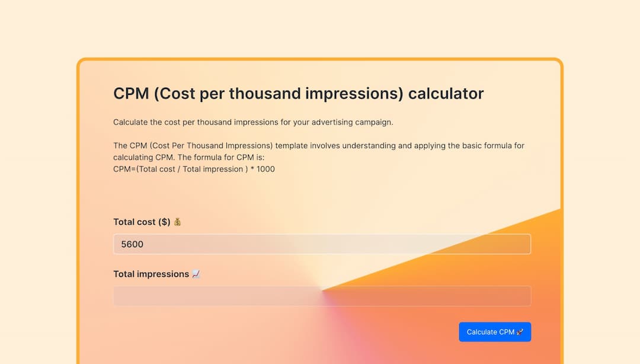Viewport: 640px width, 364px height.
Task: Click the CPM formula line ending "* 1000"
Action: click(x=194, y=169)
